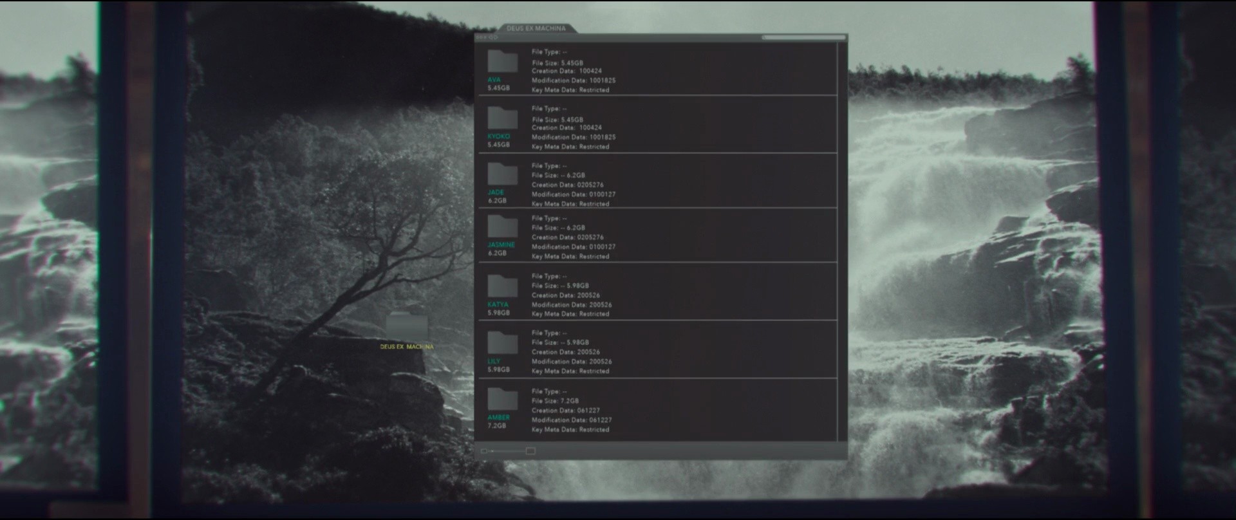Image resolution: width=1236 pixels, height=520 pixels.
Task: Click JASMINE's 'Key Meta Data: Restricted' line
Action: coord(570,256)
